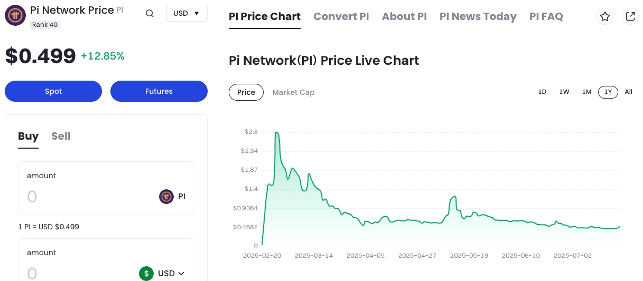643x281 pixels.
Task: Open the USD currency dropdown
Action: click(187, 13)
